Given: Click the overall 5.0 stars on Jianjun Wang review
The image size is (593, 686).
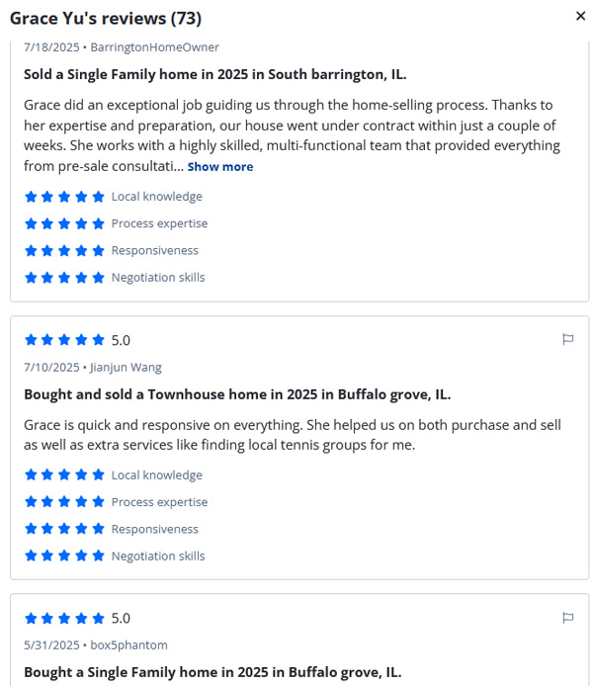Looking at the screenshot, I should (64, 340).
